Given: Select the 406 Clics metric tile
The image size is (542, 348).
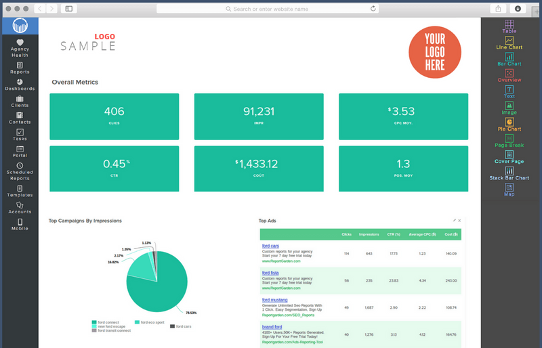Looking at the screenshot, I should [x=114, y=116].
